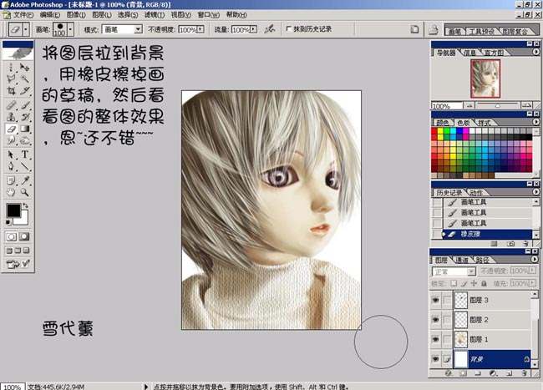Select the Zoom magnifier tool
543x390 pixels.
point(26,192)
